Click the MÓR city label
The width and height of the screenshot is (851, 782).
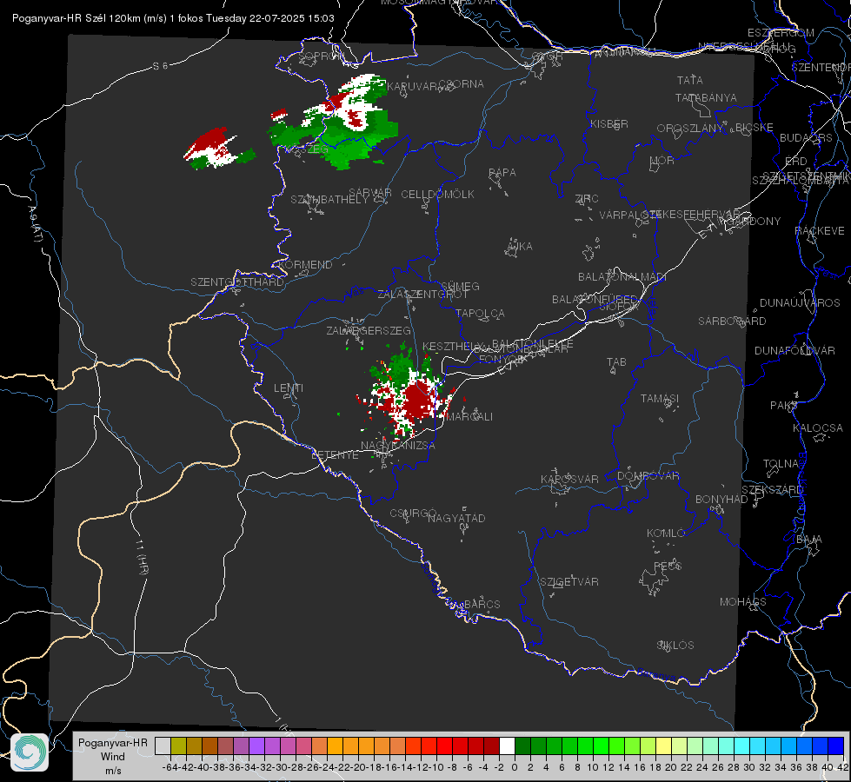pos(662,160)
